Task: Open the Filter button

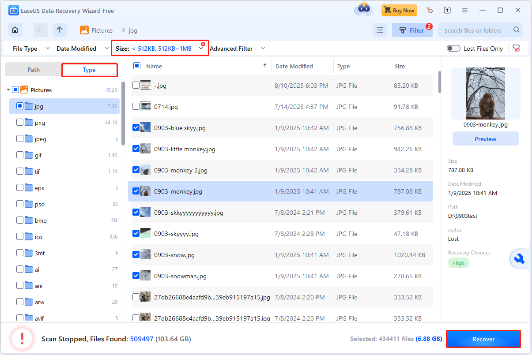Action: click(412, 30)
